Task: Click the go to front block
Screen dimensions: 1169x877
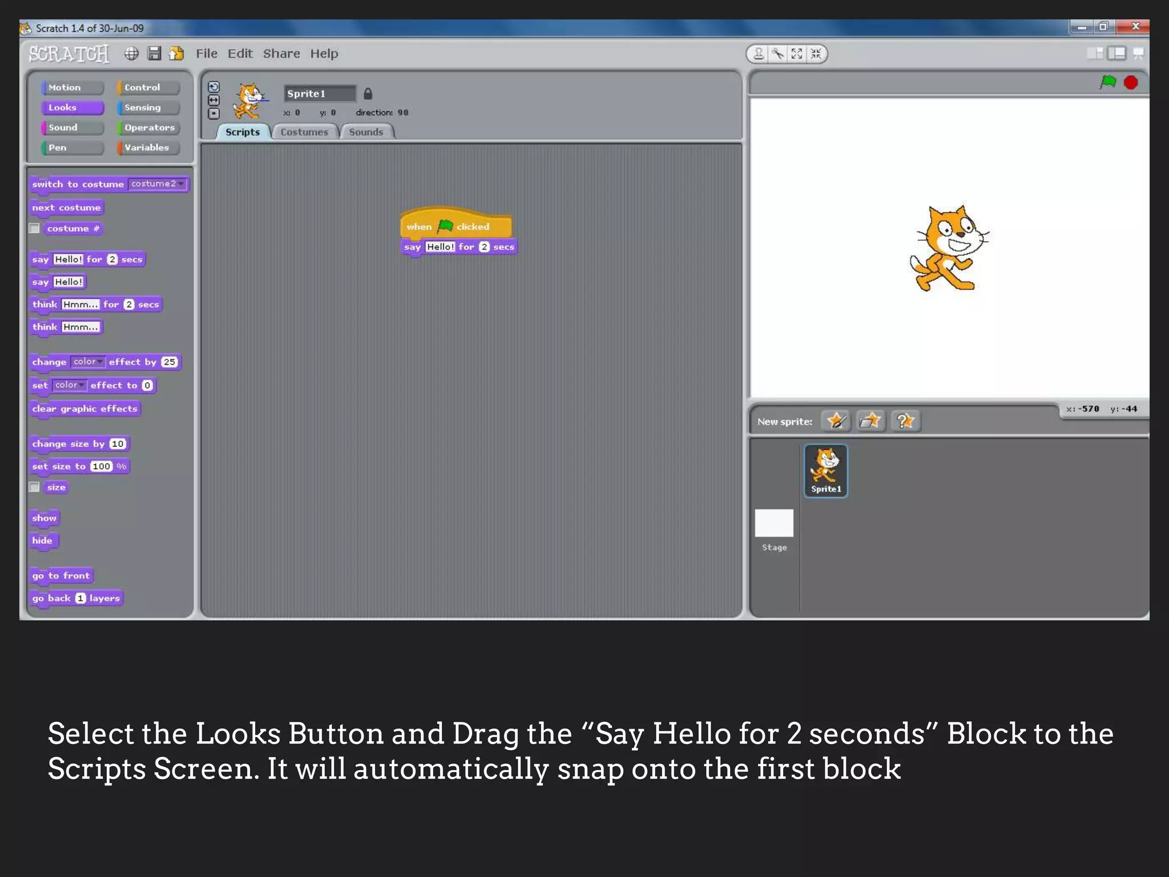Action: click(x=61, y=576)
